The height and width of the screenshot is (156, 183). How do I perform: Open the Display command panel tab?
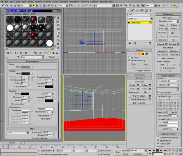click(x=146, y=10)
